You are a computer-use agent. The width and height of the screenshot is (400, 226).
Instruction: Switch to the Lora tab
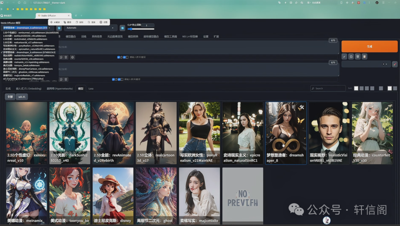pyautogui.click(x=91, y=89)
